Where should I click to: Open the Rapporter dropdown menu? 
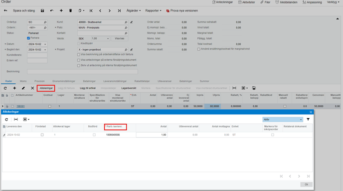tap(153, 10)
